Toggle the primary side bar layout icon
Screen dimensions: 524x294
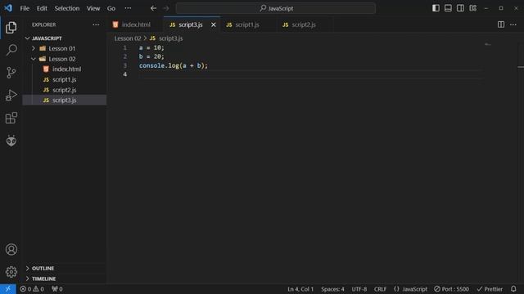[x=436, y=8]
